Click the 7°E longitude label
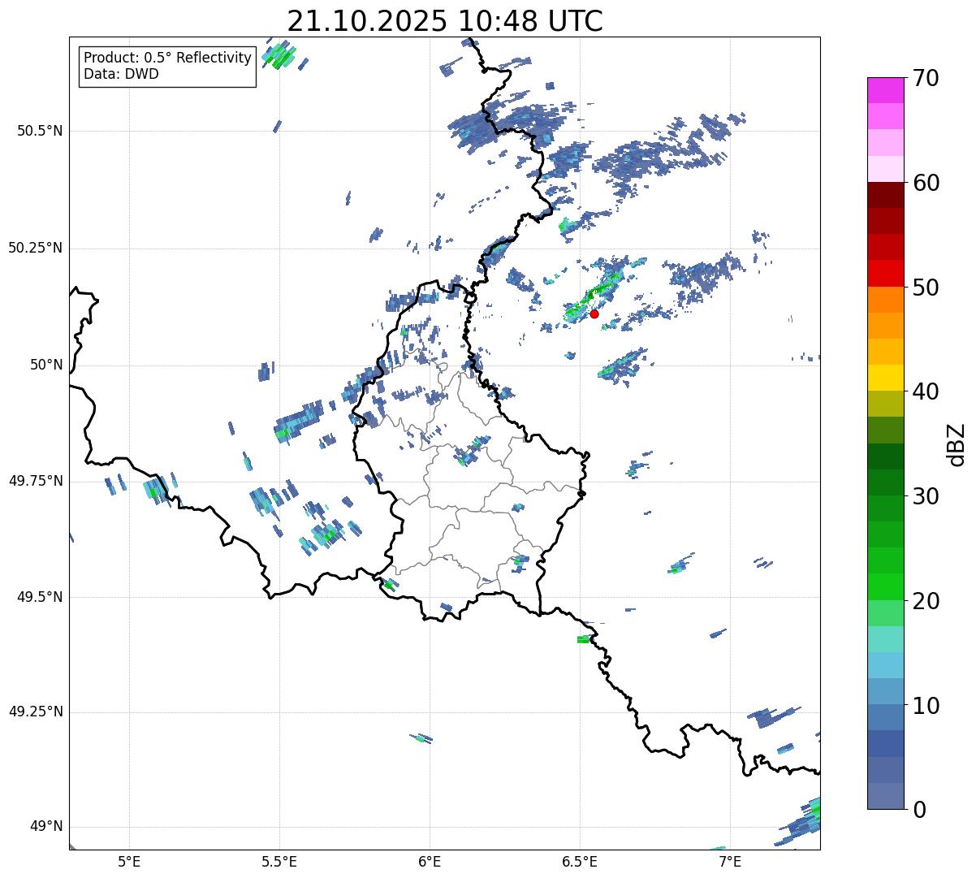 tap(730, 862)
